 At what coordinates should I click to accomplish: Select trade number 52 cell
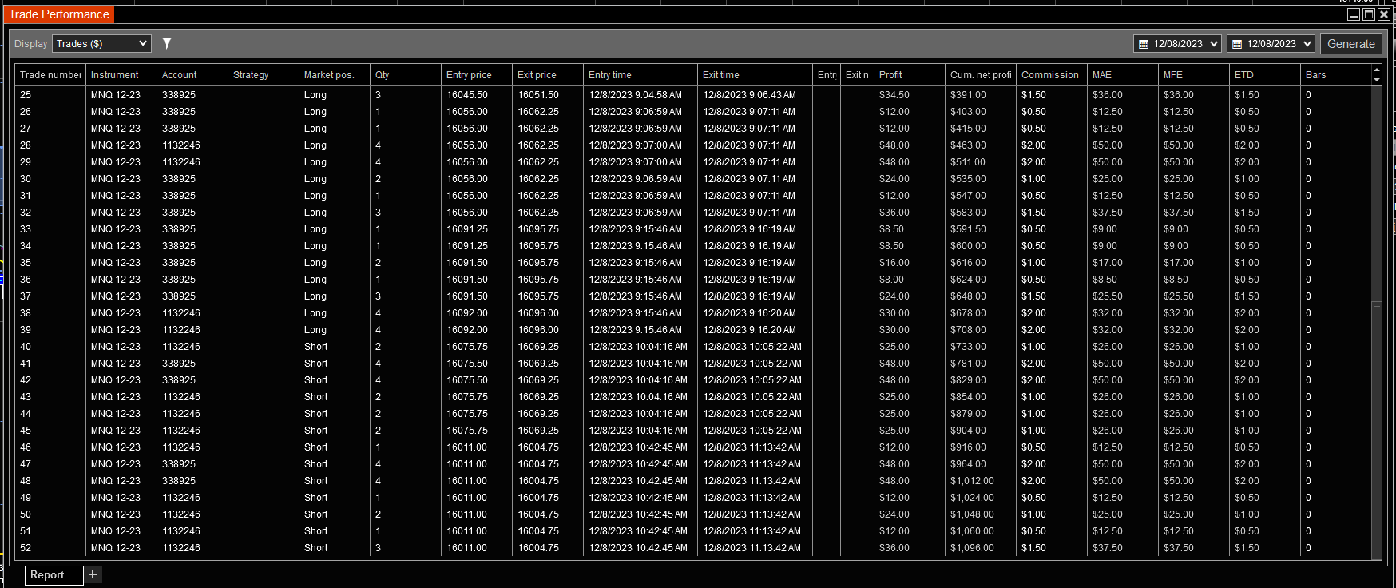coord(50,548)
